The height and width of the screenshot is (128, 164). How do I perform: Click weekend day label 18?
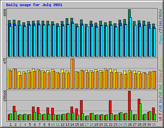point(91,124)
